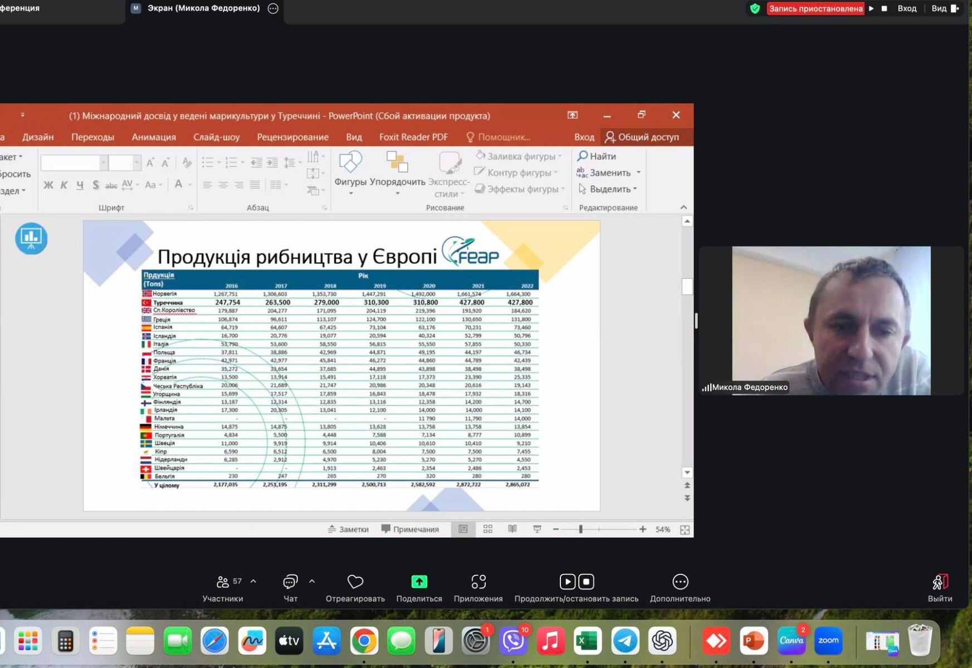Resume the paused recording from the toolbar

tap(567, 582)
